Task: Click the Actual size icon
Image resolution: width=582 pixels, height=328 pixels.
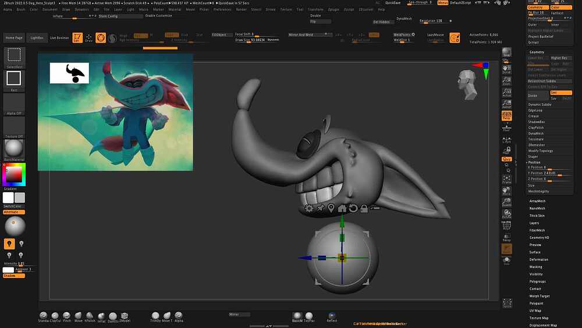Action: 507,92
